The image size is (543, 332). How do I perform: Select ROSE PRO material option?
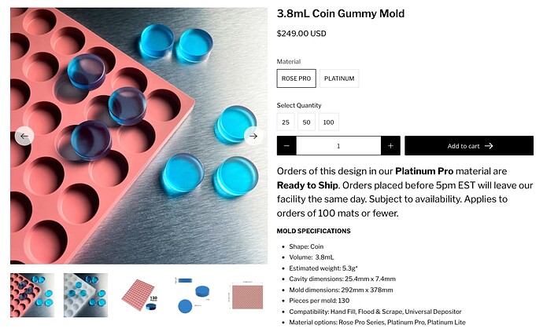[x=296, y=78]
